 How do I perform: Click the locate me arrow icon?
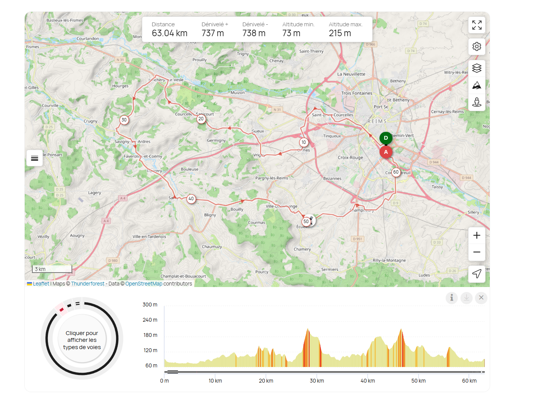[x=476, y=274]
